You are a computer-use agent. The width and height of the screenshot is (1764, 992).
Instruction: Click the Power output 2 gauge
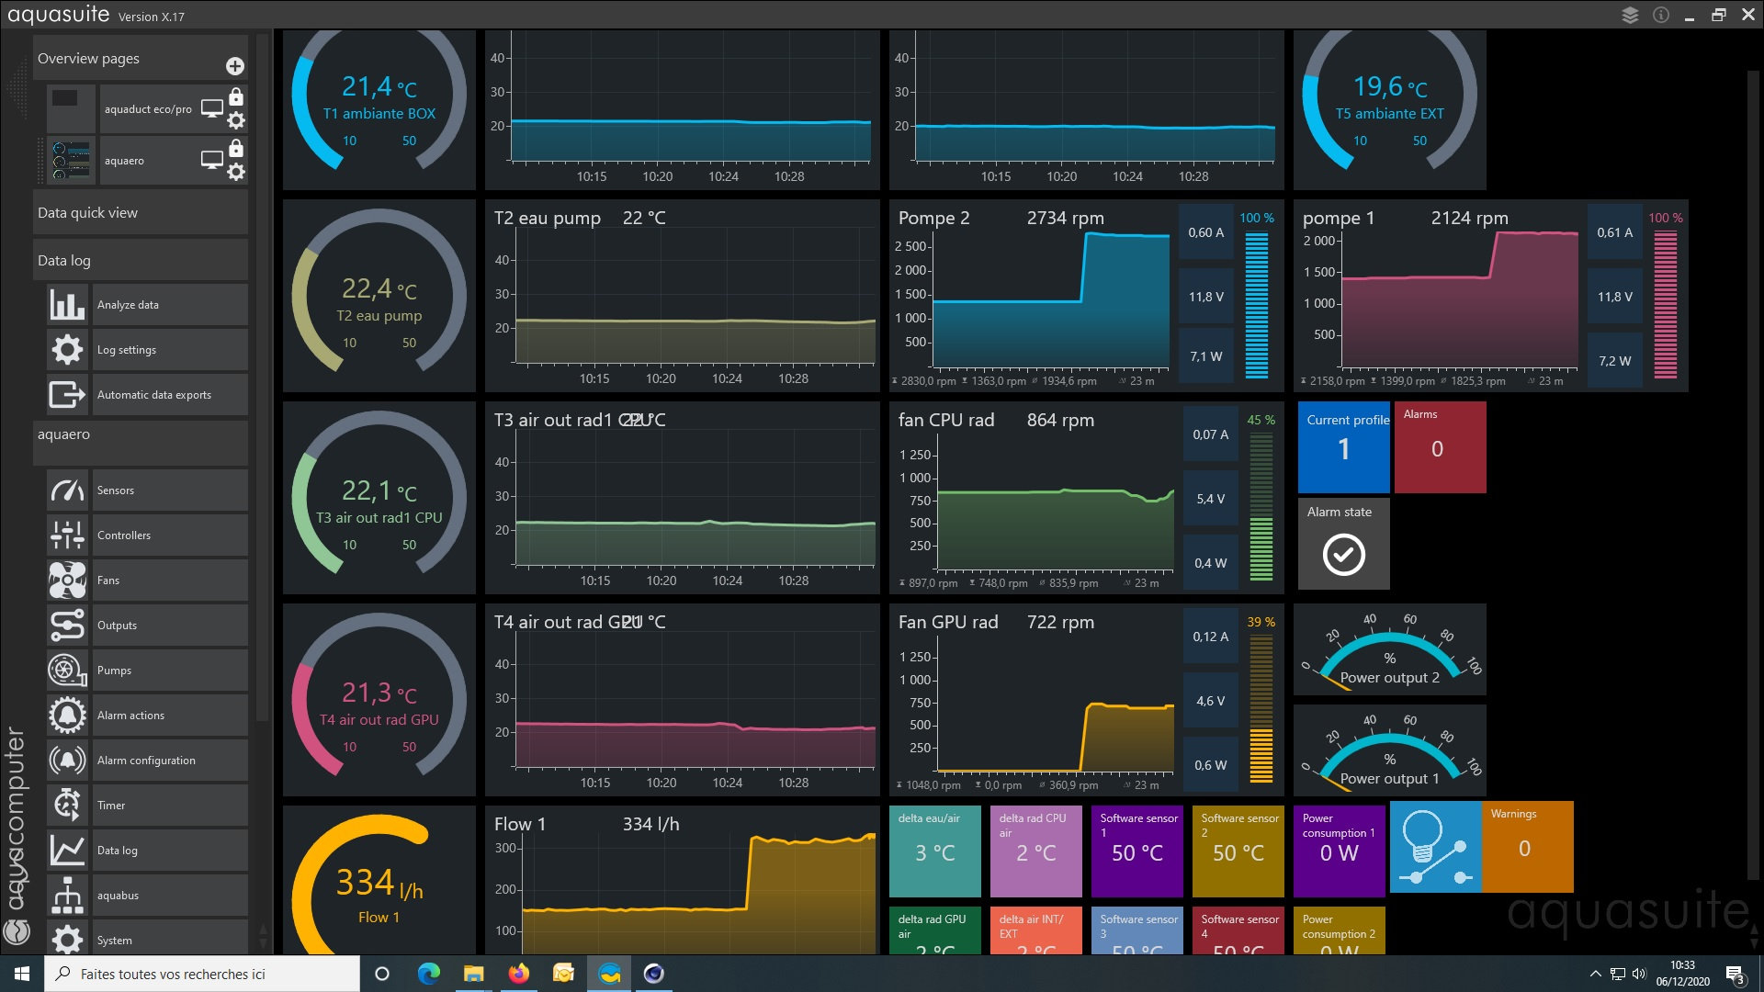tap(1389, 649)
